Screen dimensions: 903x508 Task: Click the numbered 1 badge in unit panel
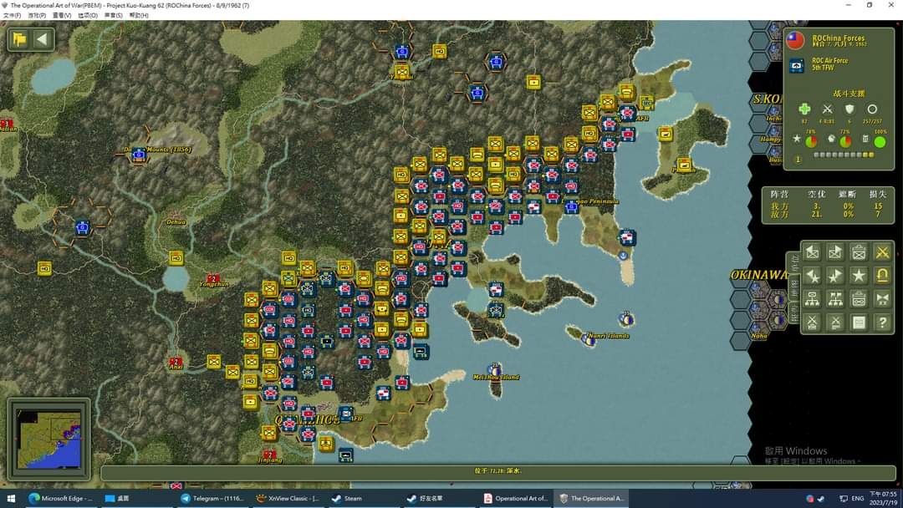pos(798,159)
